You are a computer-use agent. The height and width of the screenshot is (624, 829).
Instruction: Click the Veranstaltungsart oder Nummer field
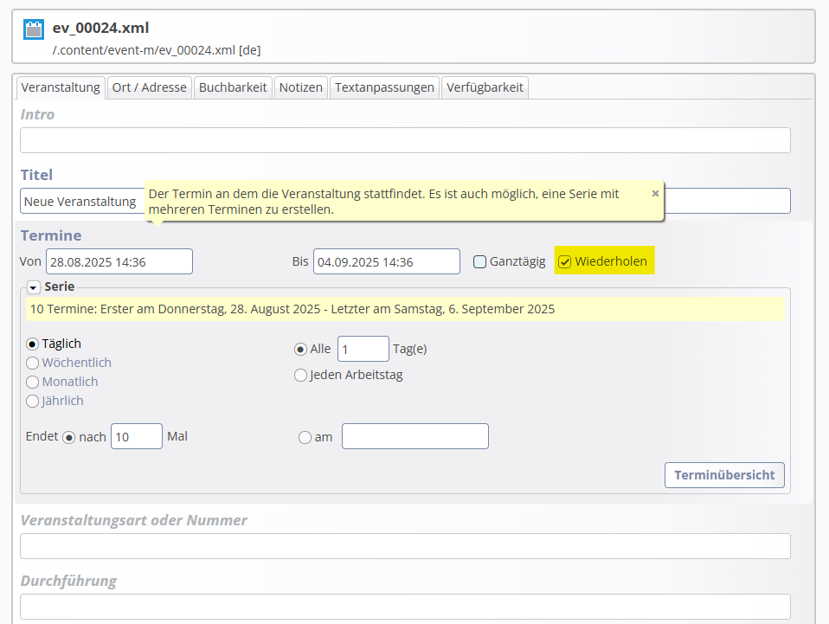(405, 546)
